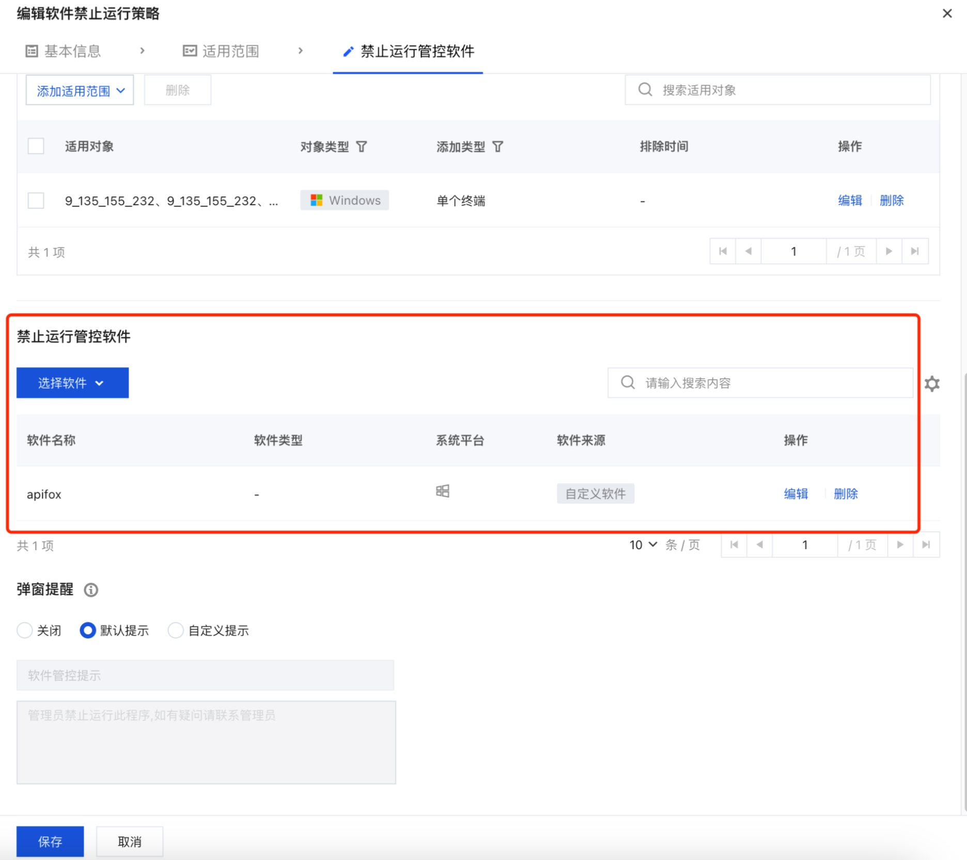Image resolution: width=967 pixels, height=860 pixels.
Task: Check the select-all box in 适用对象 header
Action: click(36, 146)
